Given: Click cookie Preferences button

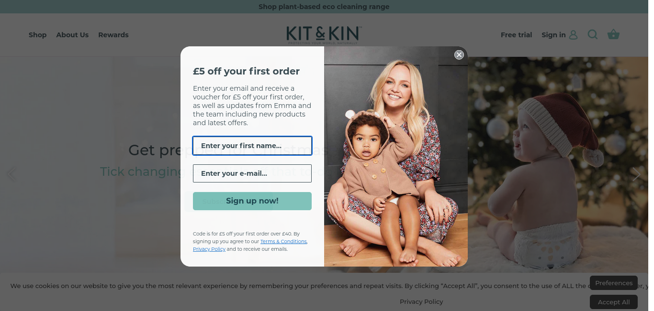Looking at the screenshot, I should [614, 283].
